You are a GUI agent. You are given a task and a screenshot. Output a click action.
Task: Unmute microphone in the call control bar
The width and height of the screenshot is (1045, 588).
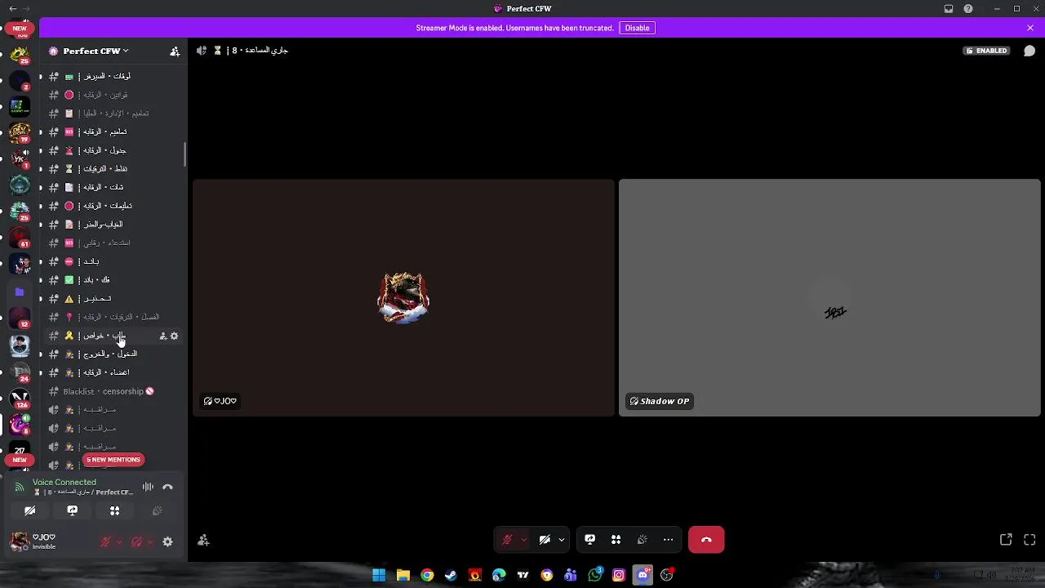pyautogui.click(x=507, y=540)
